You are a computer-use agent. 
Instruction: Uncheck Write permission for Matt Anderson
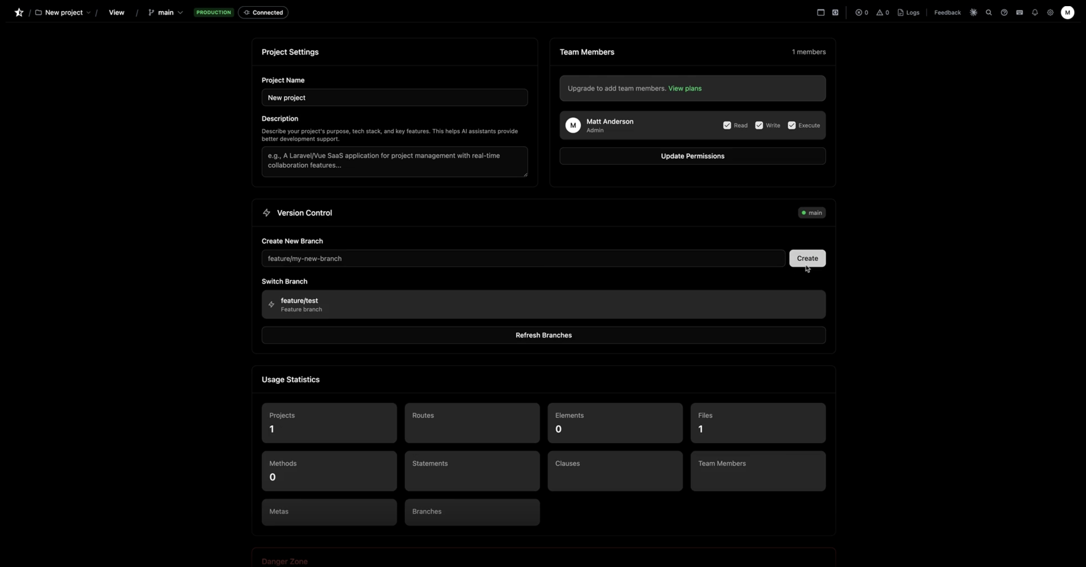point(759,125)
